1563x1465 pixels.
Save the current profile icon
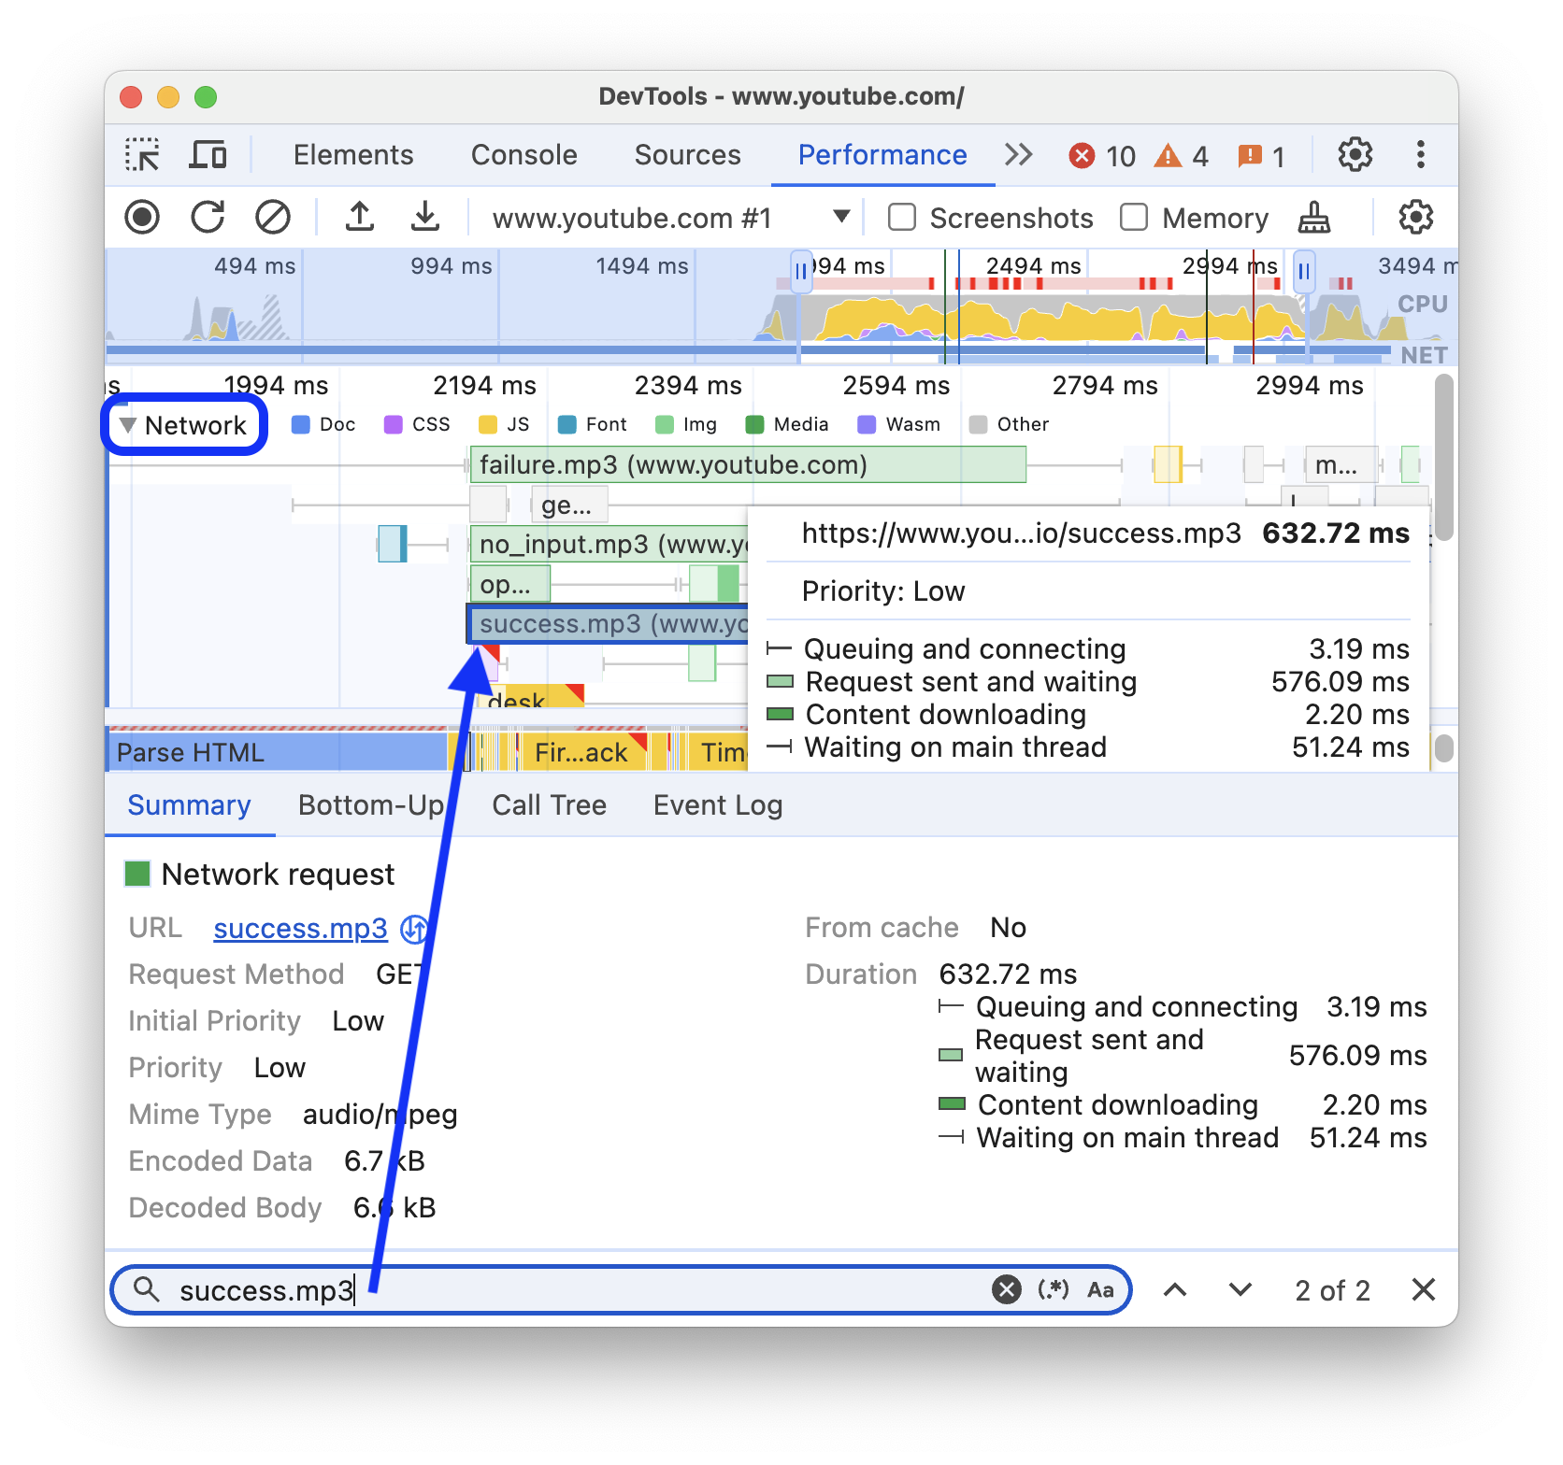(425, 217)
